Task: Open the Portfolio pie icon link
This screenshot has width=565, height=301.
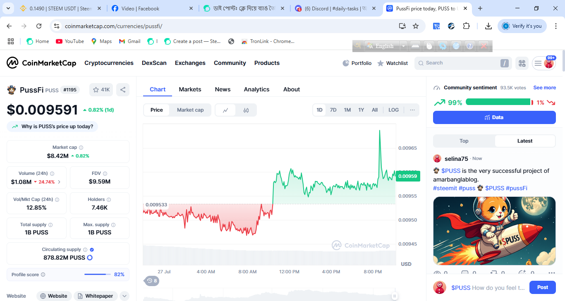Action: [x=357, y=63]
